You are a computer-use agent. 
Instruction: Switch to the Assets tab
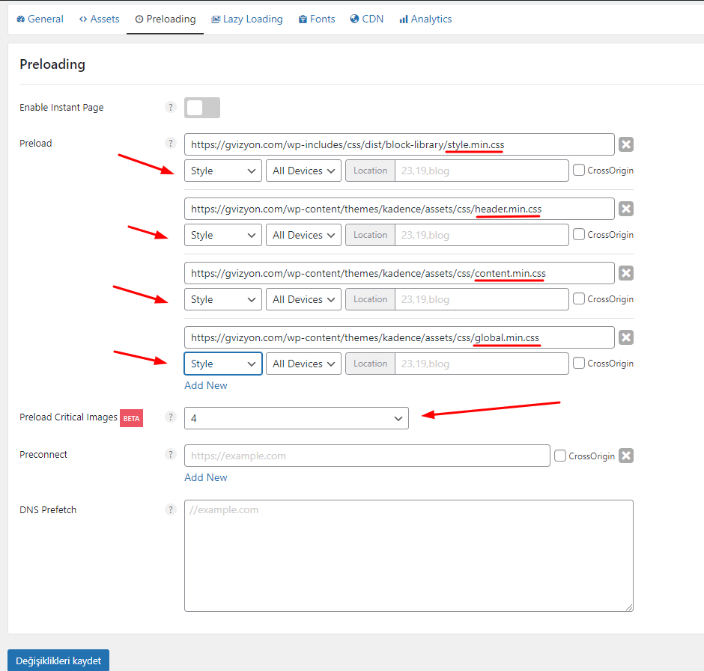(x=99, y=19)
